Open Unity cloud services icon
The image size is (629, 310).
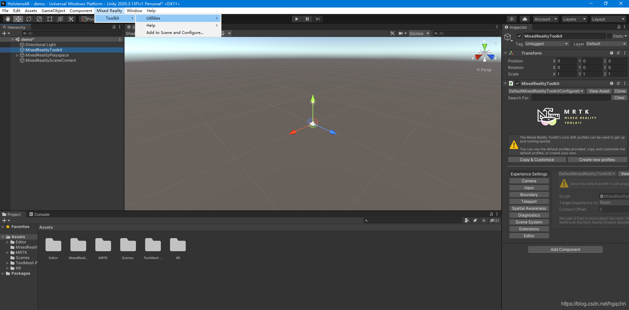(524, 19)
